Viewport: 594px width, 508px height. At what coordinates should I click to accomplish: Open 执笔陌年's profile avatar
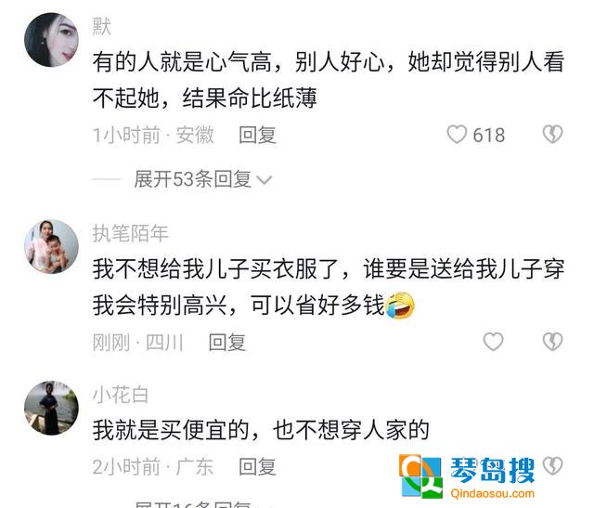pos(52,246)
